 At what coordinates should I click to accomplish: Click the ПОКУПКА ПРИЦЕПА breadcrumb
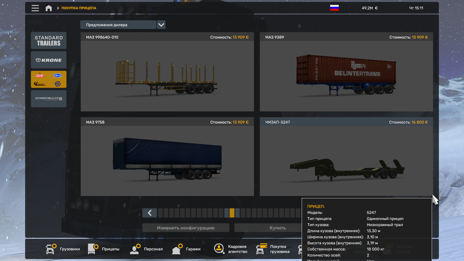coord(79,8)
